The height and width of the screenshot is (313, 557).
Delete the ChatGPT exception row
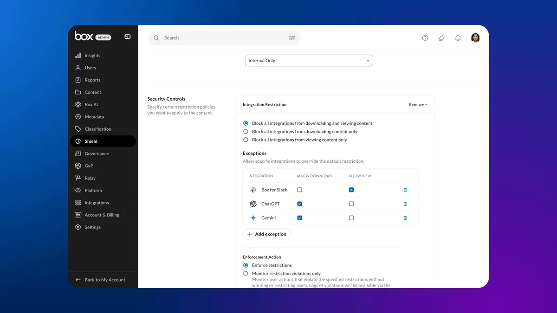click(x=405, y=204)
